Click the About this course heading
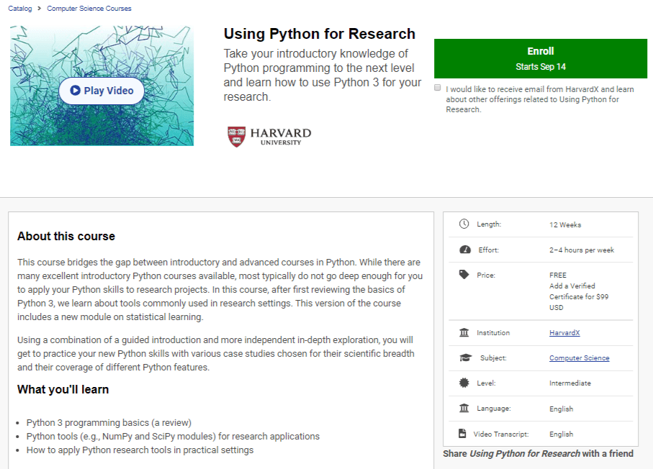Screen dimensions: 653x469 (x=66, y=236)
